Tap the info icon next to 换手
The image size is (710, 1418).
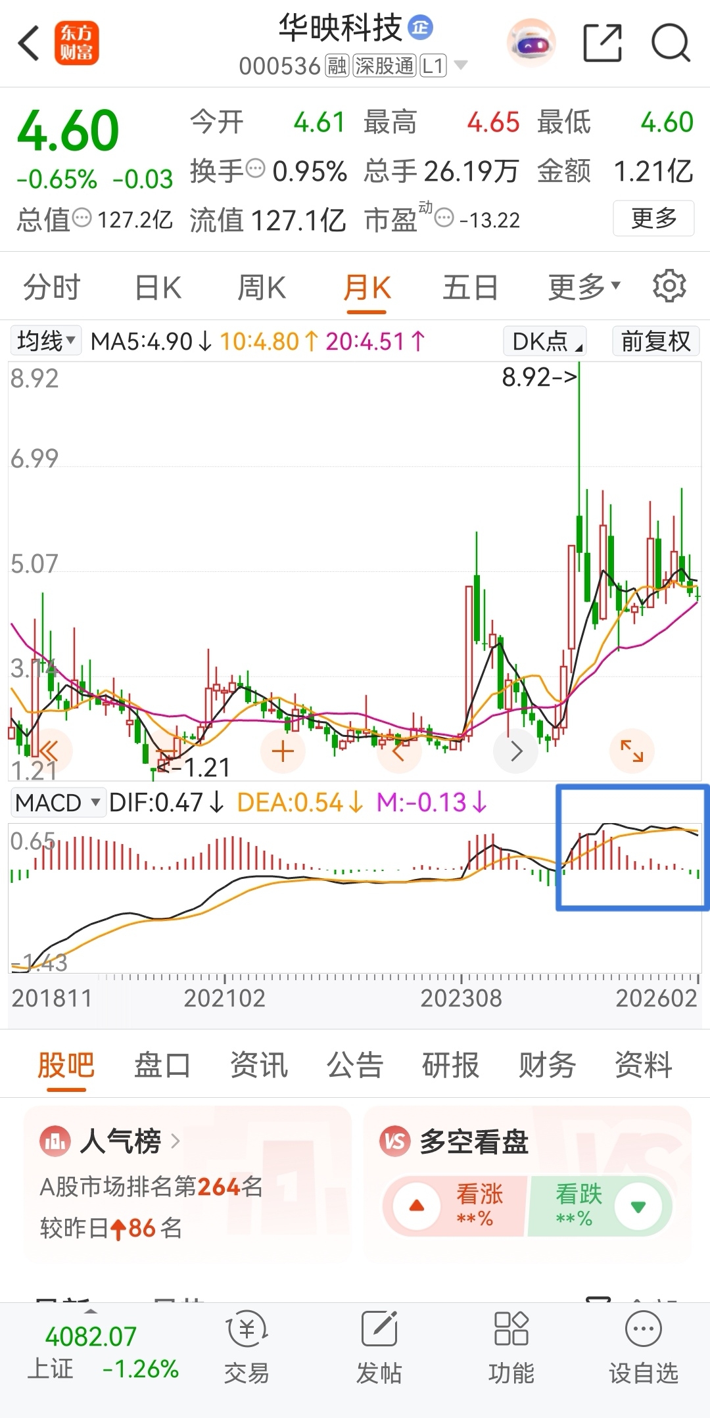255,168
